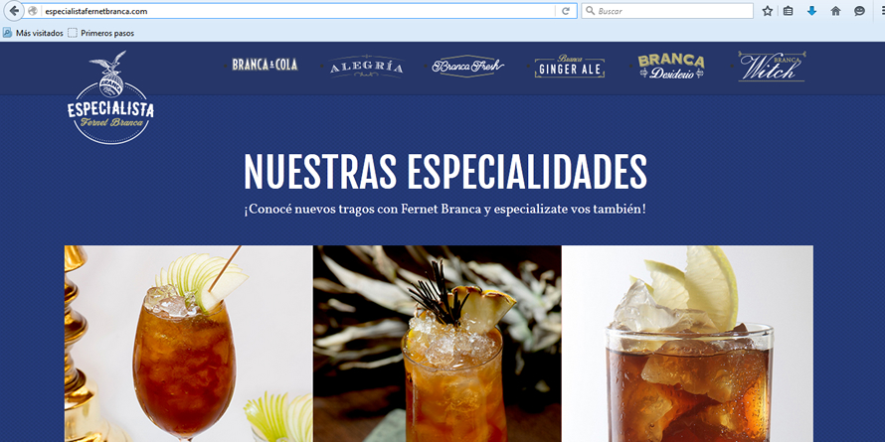Click the Nuestras Especialidades heading

(x=445, y=171)
